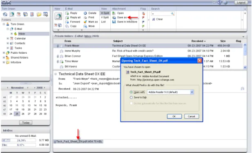The image size is (252, 153).
Task: Open the Flag panel bottom dropdown arrow
Action: pyautogui.click(x=143, y=30)
